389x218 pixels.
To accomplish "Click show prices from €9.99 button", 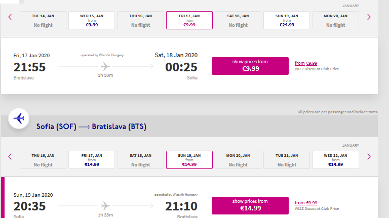I will [250, 66].
